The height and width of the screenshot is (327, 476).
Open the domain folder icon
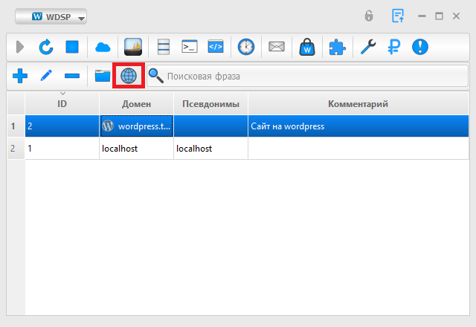[103, 76]
